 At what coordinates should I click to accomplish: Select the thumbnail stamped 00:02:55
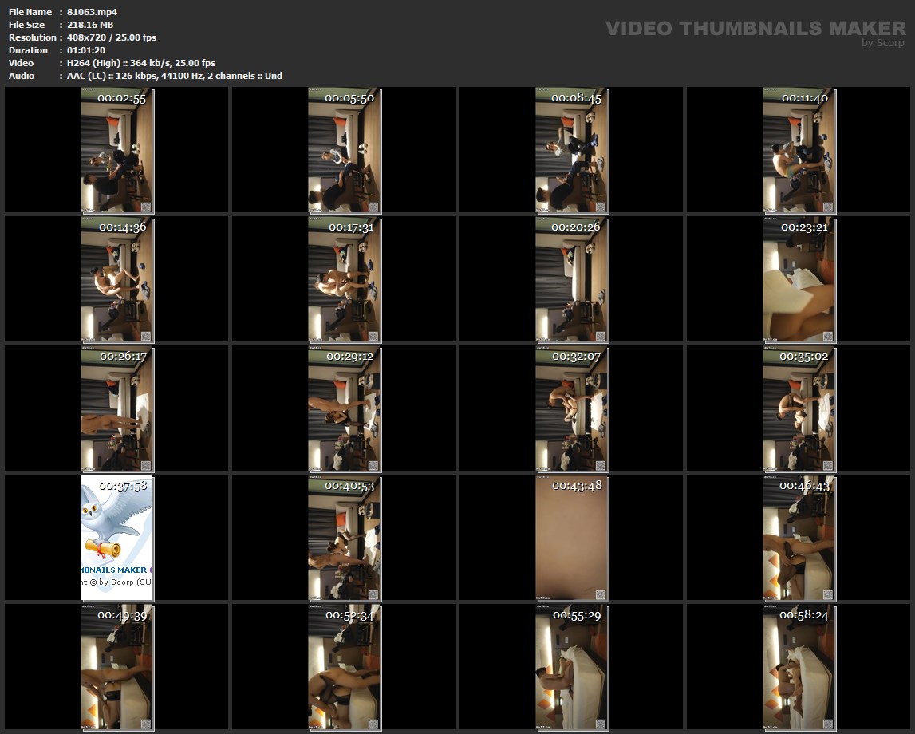pos(116,150)
